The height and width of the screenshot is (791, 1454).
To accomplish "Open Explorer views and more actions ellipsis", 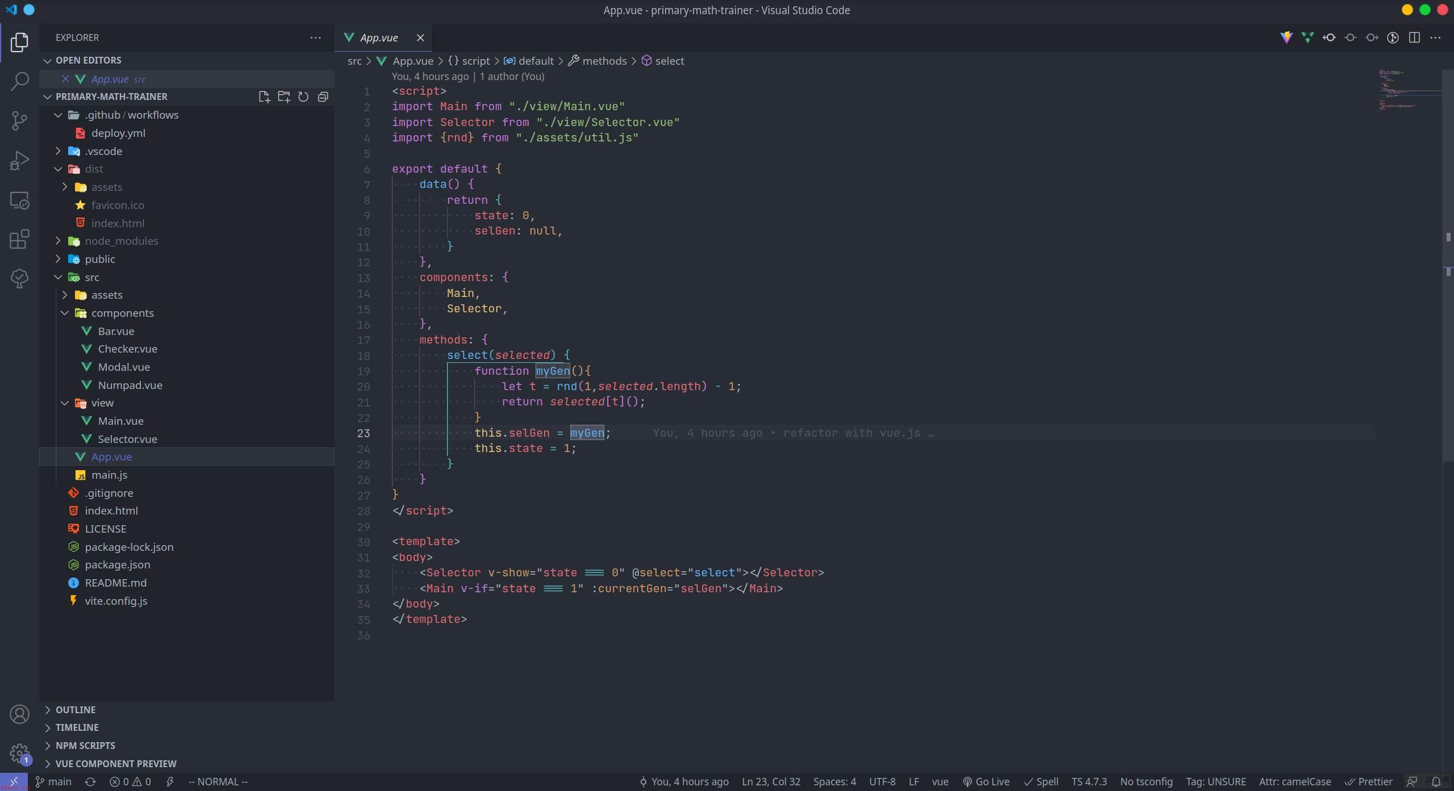I will tap(315, 37).
